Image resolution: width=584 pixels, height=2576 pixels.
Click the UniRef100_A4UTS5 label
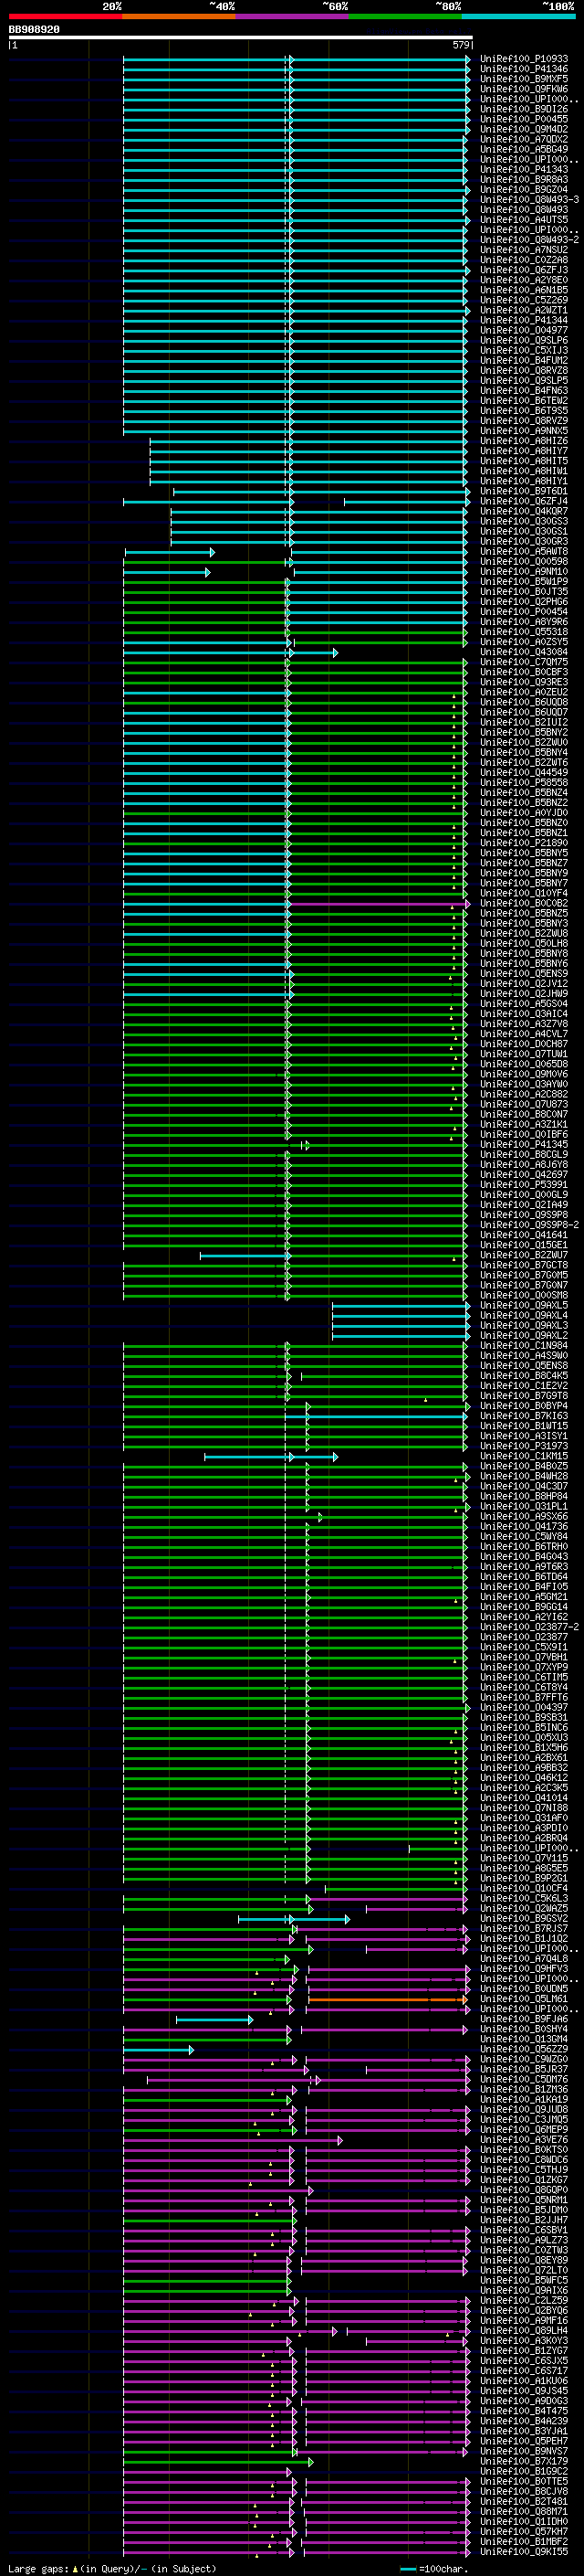524,220
